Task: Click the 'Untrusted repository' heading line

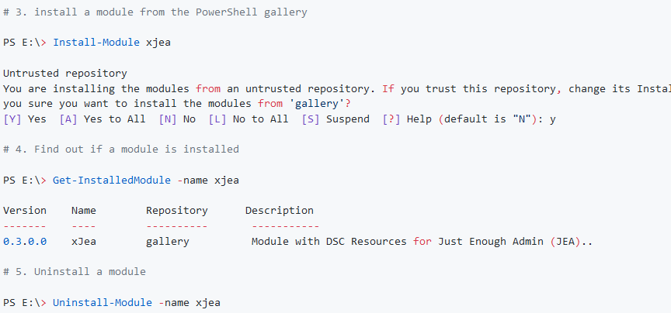Action: [x=65, y=74]
